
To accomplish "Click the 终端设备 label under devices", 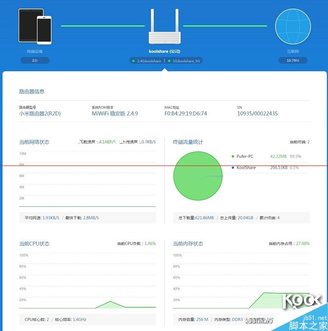I will [x=35, y=51].
